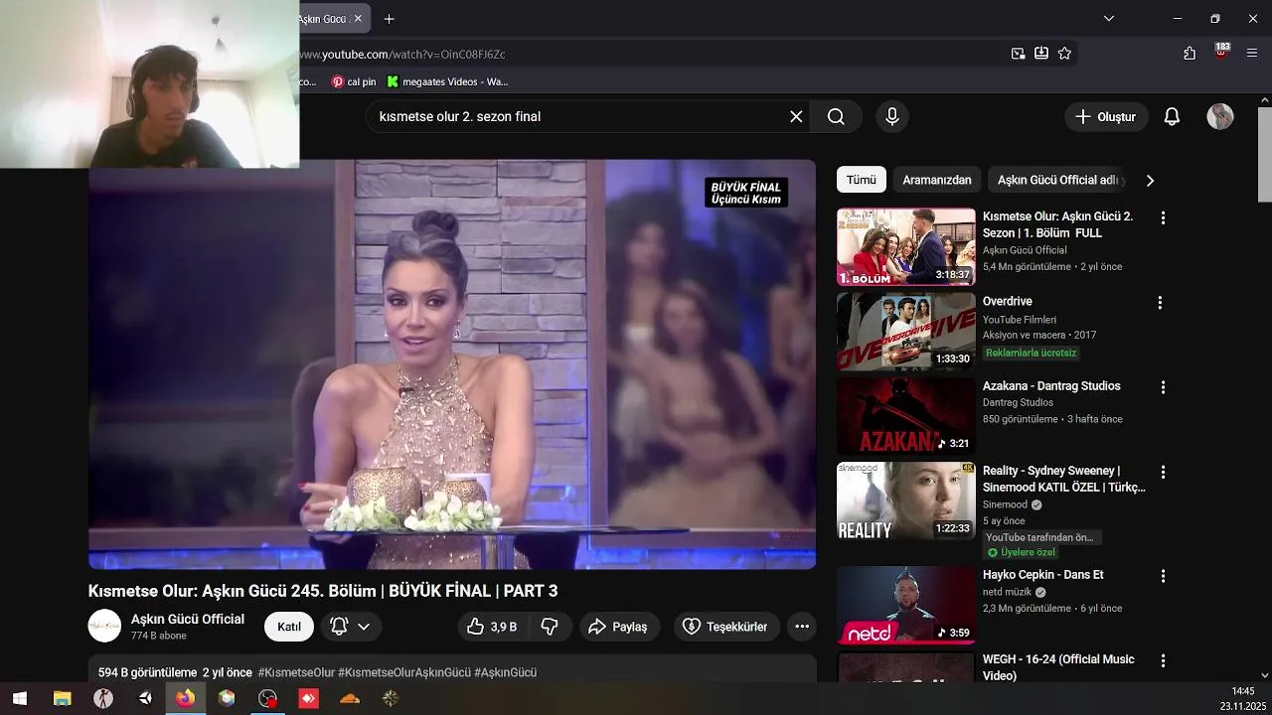Screen dimensions: 1272x715
Task: Select the Tümü filter chip
Action: pos(861,181)
